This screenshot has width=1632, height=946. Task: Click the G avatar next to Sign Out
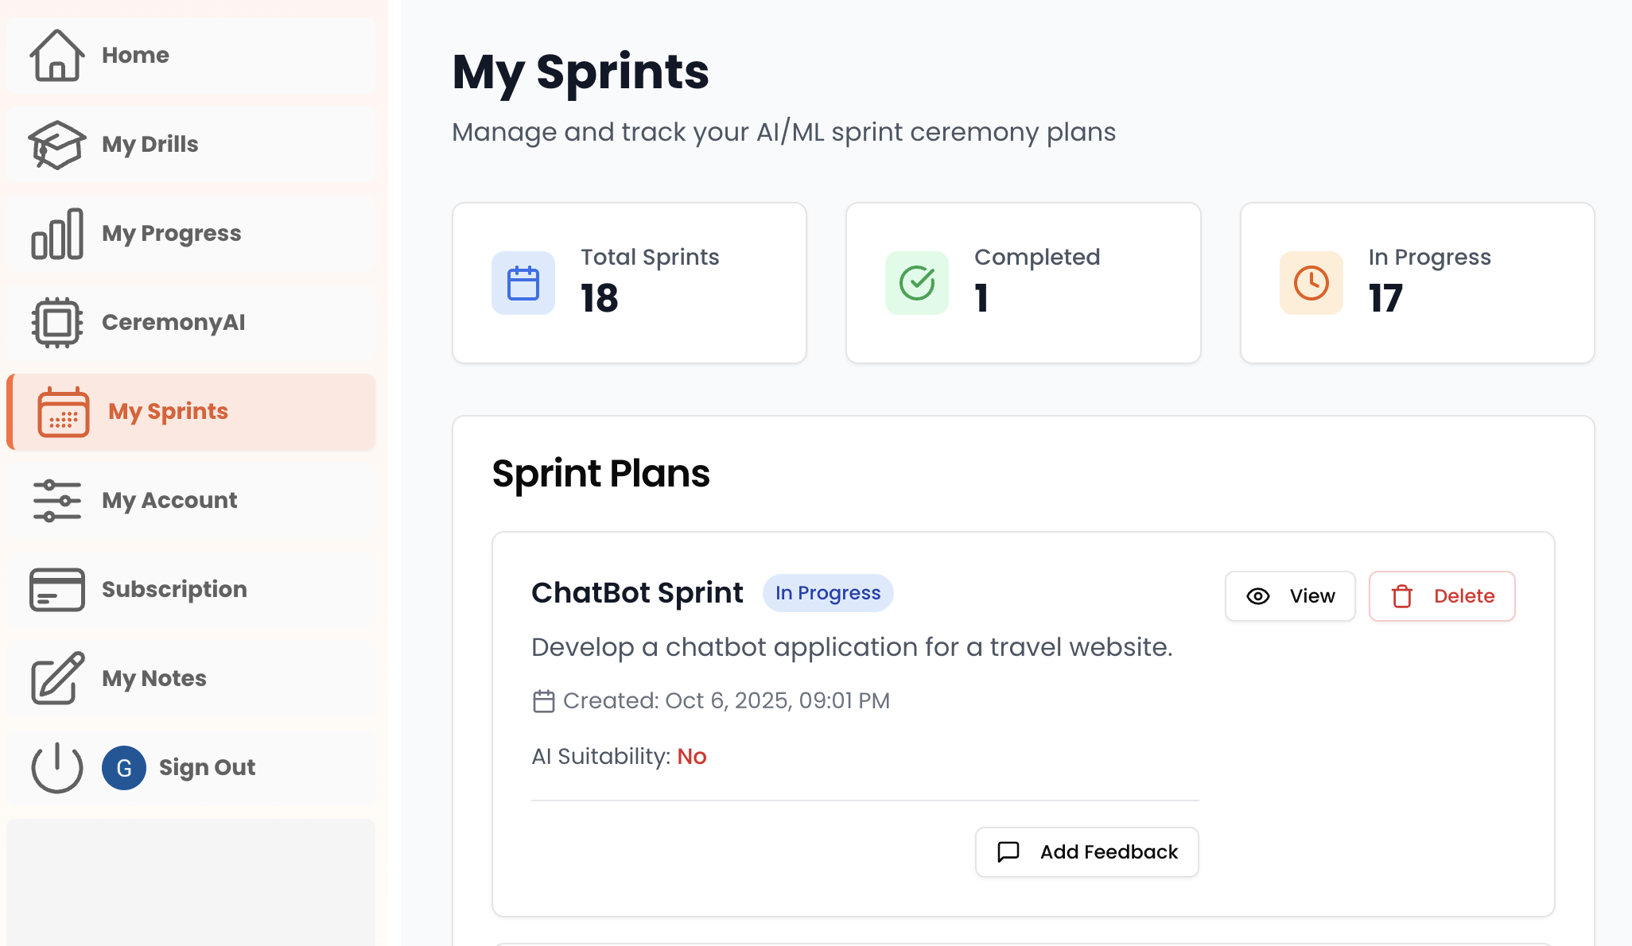click(123, 768)
